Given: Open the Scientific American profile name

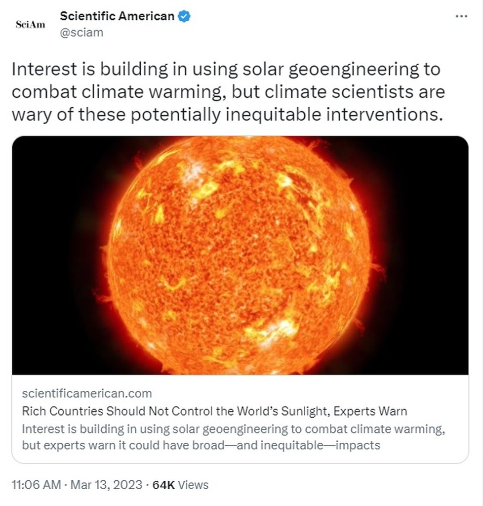Looking at the screenshot, I should point(117,16).
